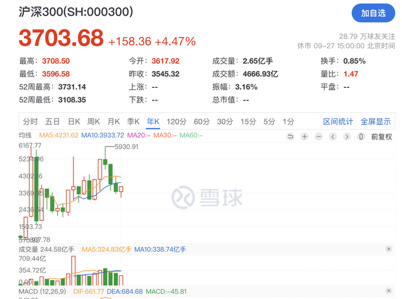Click the 28.79 万球友关注 text
Image resolution: width=402 pixels, height=299 pixels.
[x=367, y=36]
